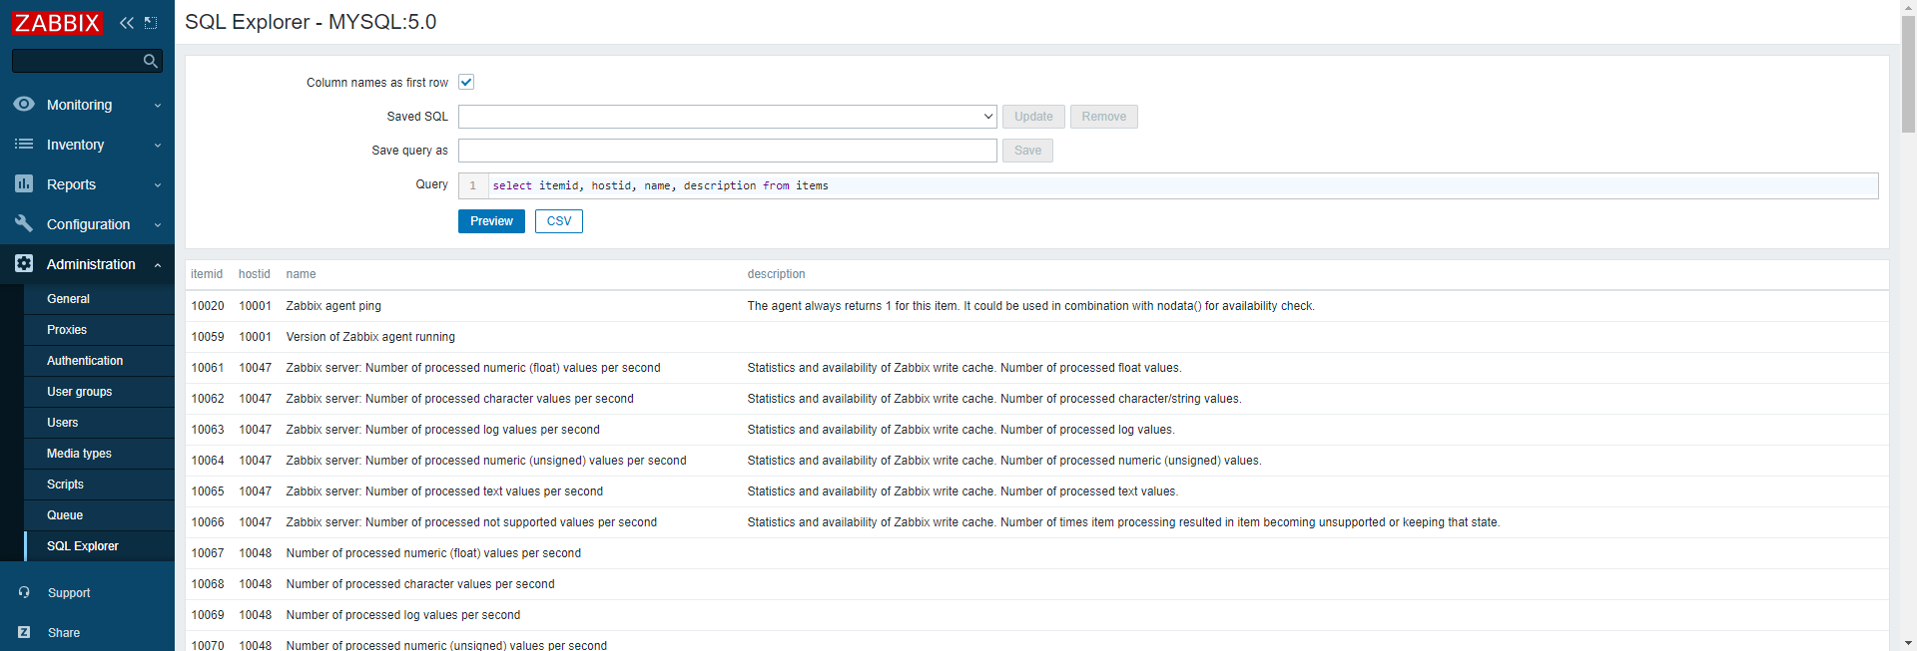Viewport: 1917px width, 651px height.
Task: Click the description column header
Action: tap(776, 274)
